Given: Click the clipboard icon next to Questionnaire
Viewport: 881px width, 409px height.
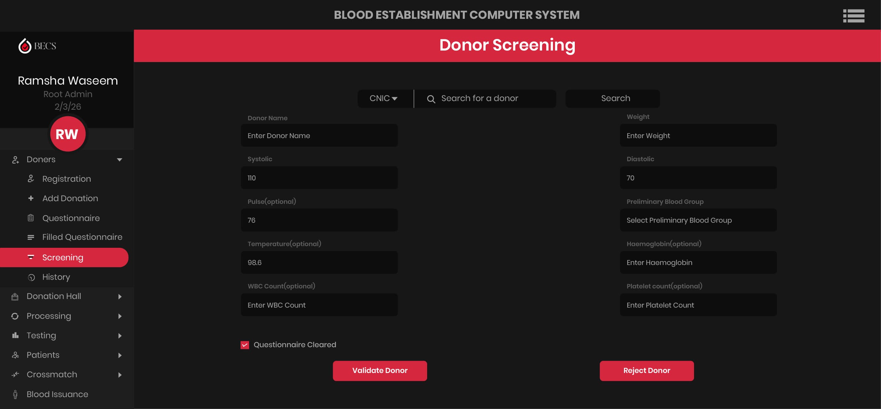Looking at the screenshot, I should coord(31,218).
